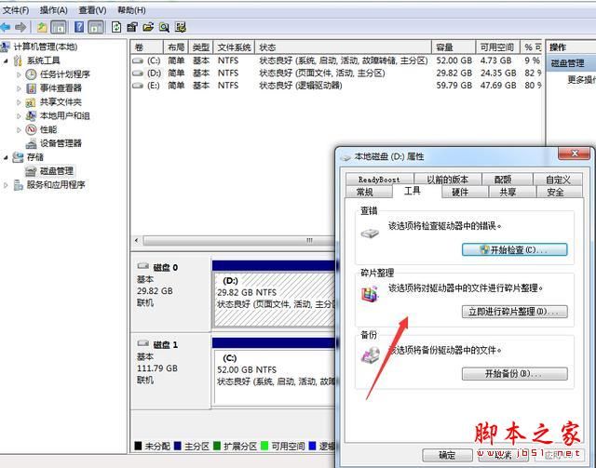
Task: Open the 操作(A) menu
Action: pyautogui.click(x=54, y=10)
